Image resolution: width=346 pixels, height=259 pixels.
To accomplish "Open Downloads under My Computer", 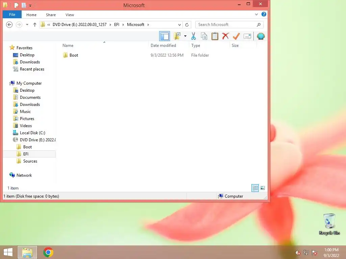I will click(30, 104).
